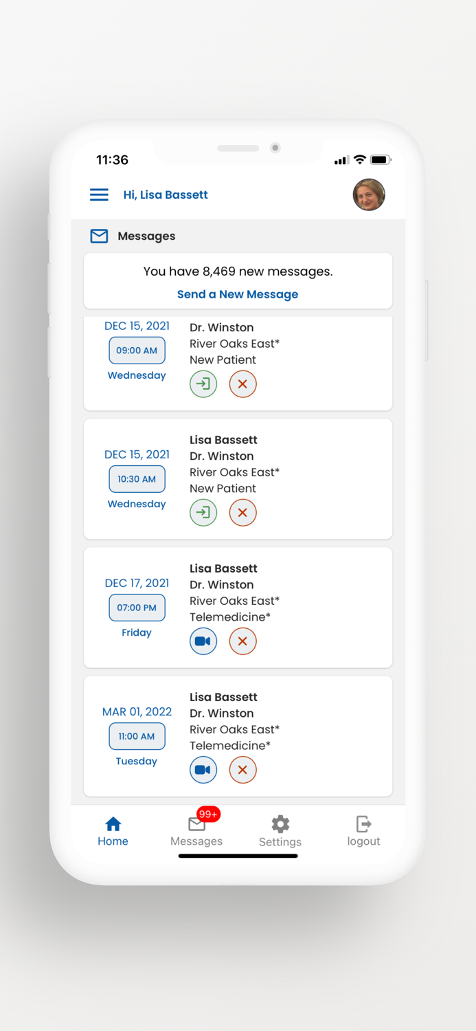Select the 09:00 AM time pill
This screenshot has width=476, height=1031.
coord(137,351)
